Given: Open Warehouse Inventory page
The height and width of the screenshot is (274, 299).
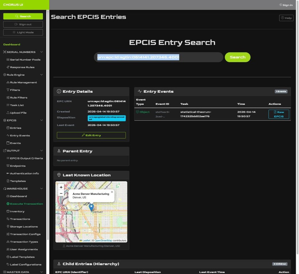Looking at the screenshot, I should coord(15,211).
